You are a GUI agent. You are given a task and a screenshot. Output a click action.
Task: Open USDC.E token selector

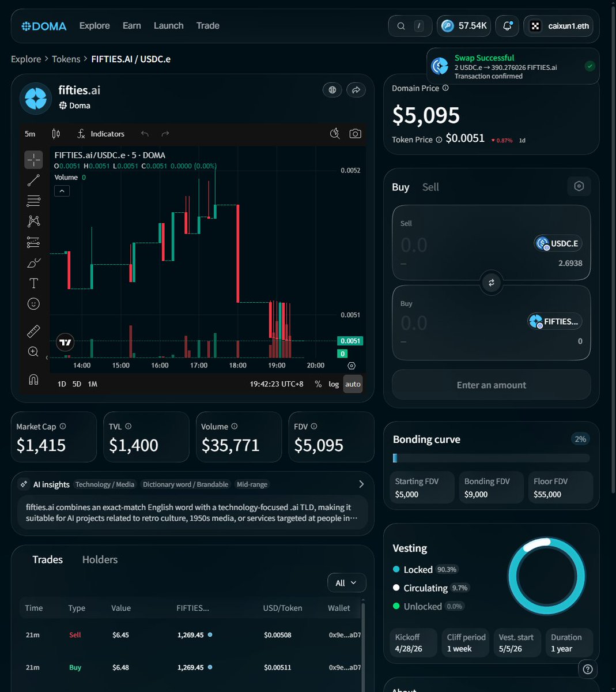(x=558, y=243)
